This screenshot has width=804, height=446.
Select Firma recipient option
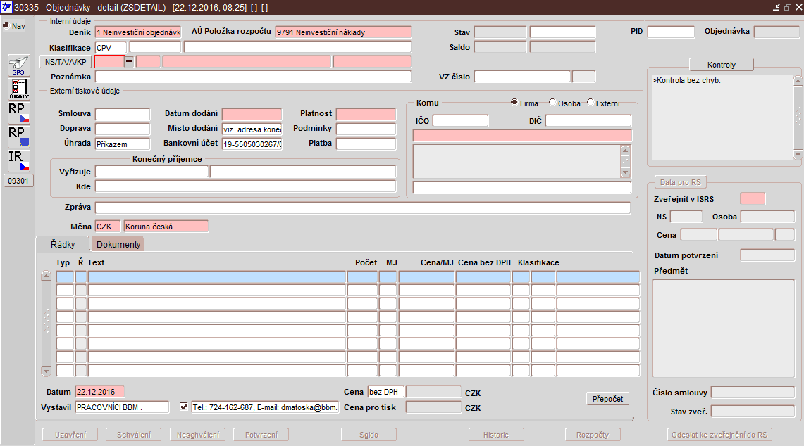[x=514, y=103]
